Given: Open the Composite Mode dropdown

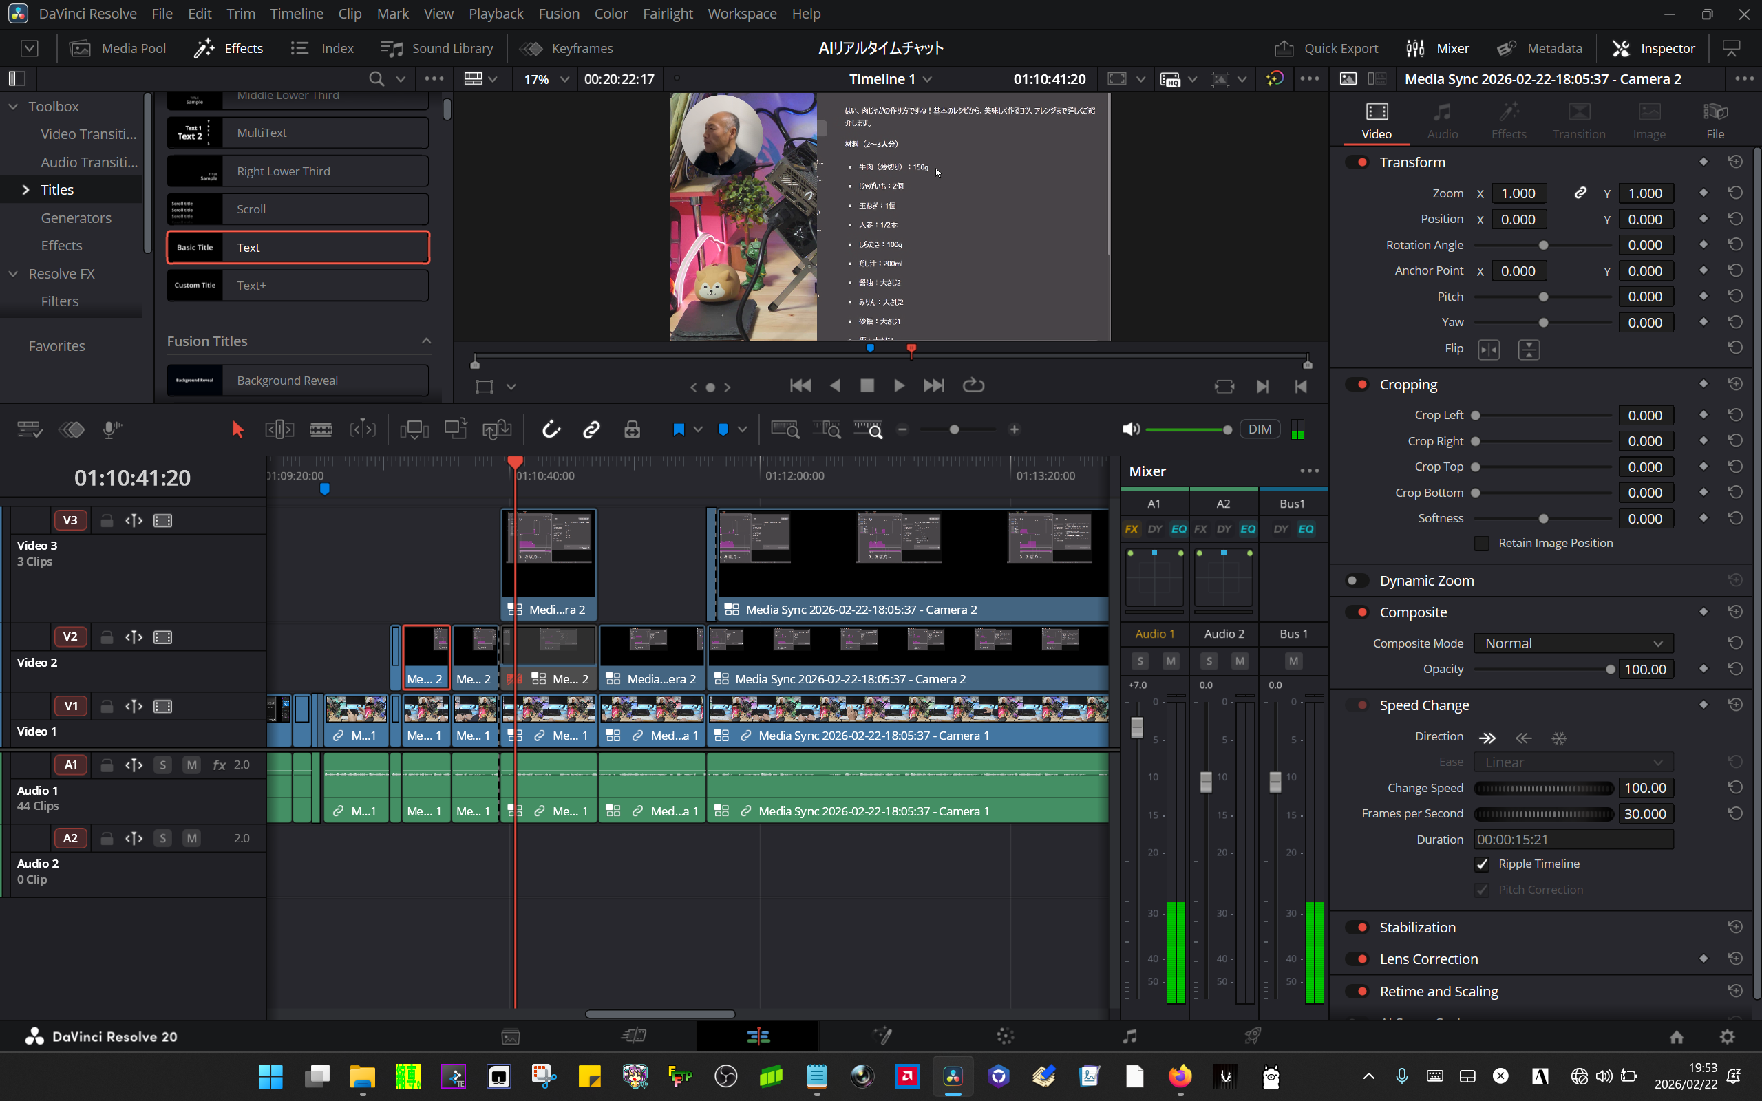Looking at the screenshot, I should point(1573,643).
